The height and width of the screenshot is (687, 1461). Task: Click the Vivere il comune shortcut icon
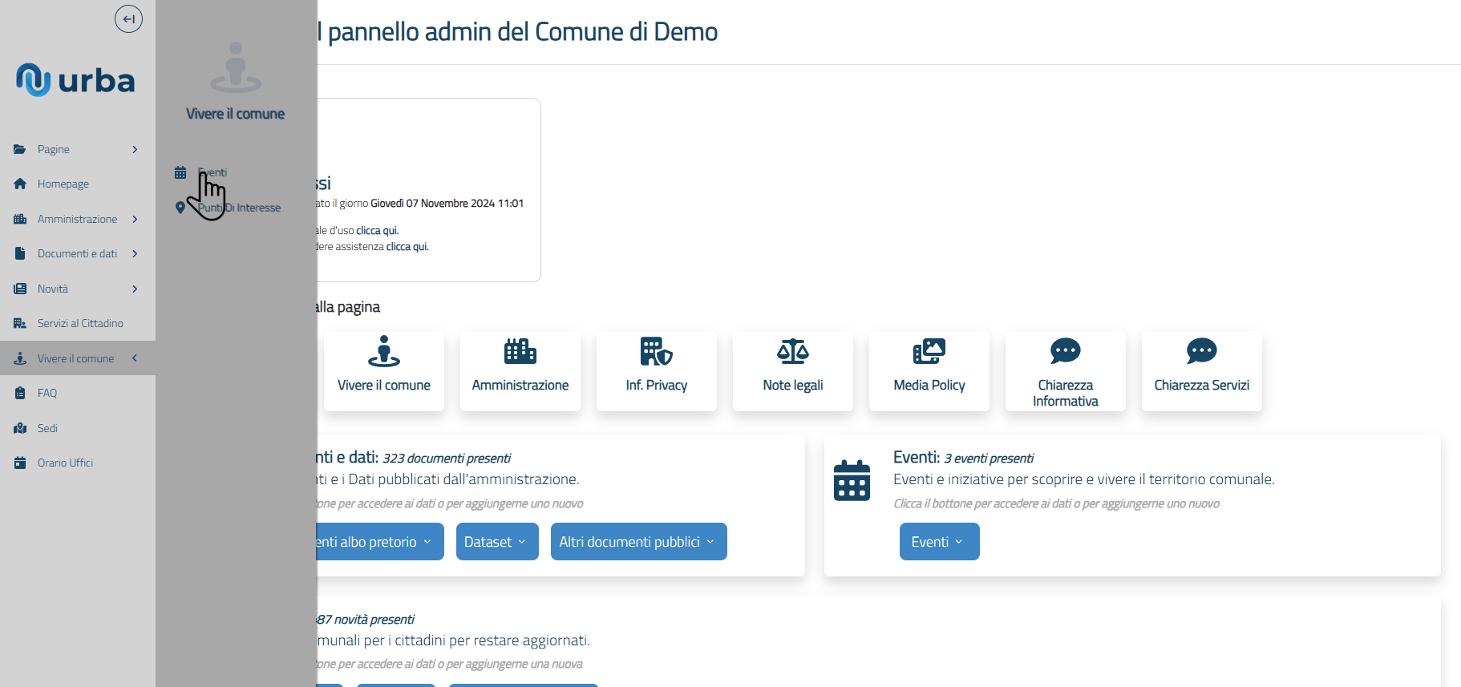383,351
